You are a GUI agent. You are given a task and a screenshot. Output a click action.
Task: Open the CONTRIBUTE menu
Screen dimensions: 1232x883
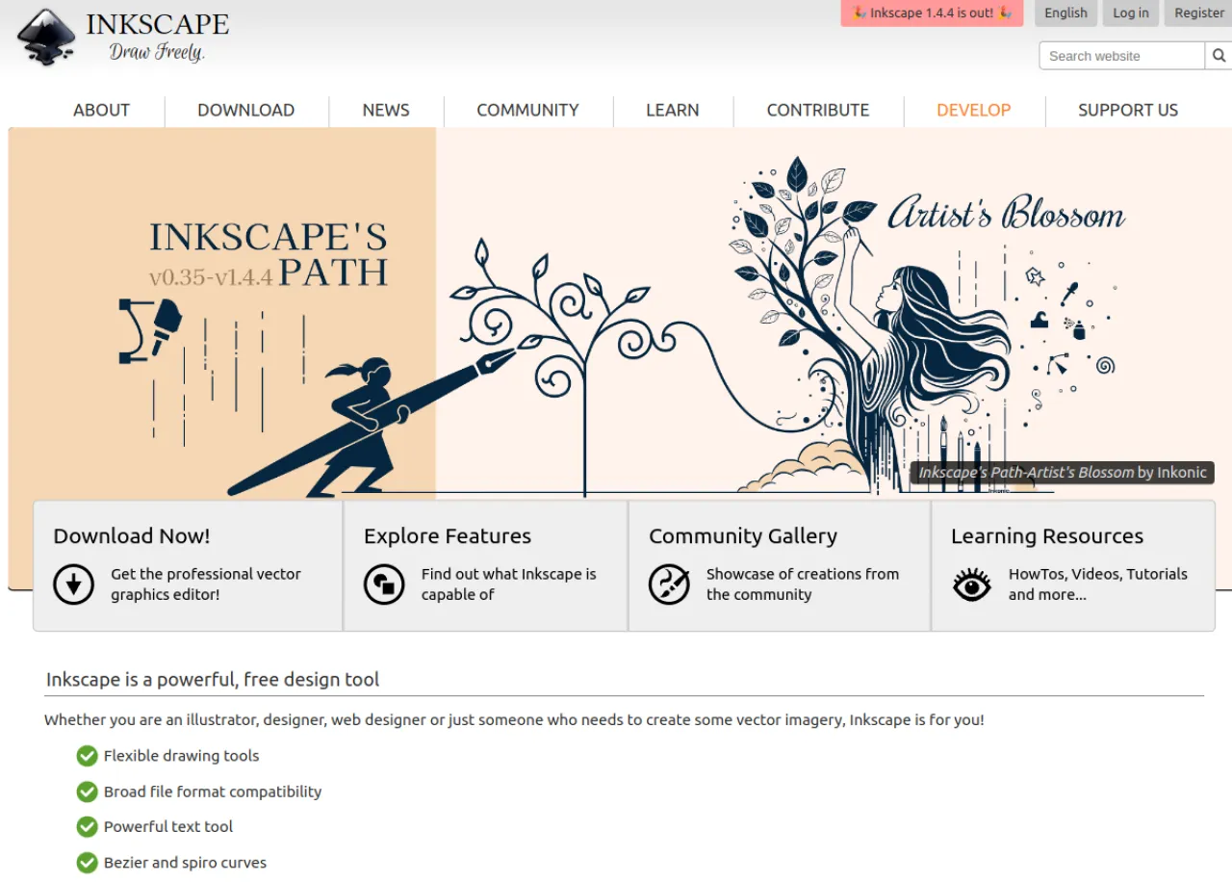click(x=817, y=110)
